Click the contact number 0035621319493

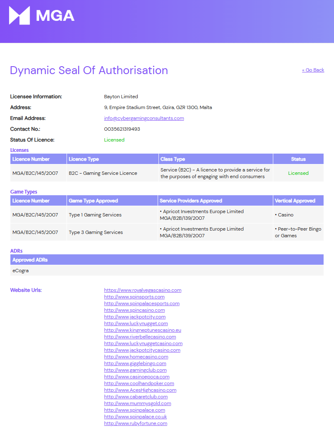click(122, 129)
